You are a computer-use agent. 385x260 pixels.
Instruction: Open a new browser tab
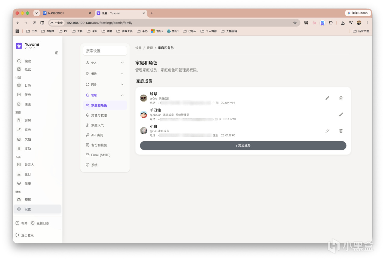152,13
